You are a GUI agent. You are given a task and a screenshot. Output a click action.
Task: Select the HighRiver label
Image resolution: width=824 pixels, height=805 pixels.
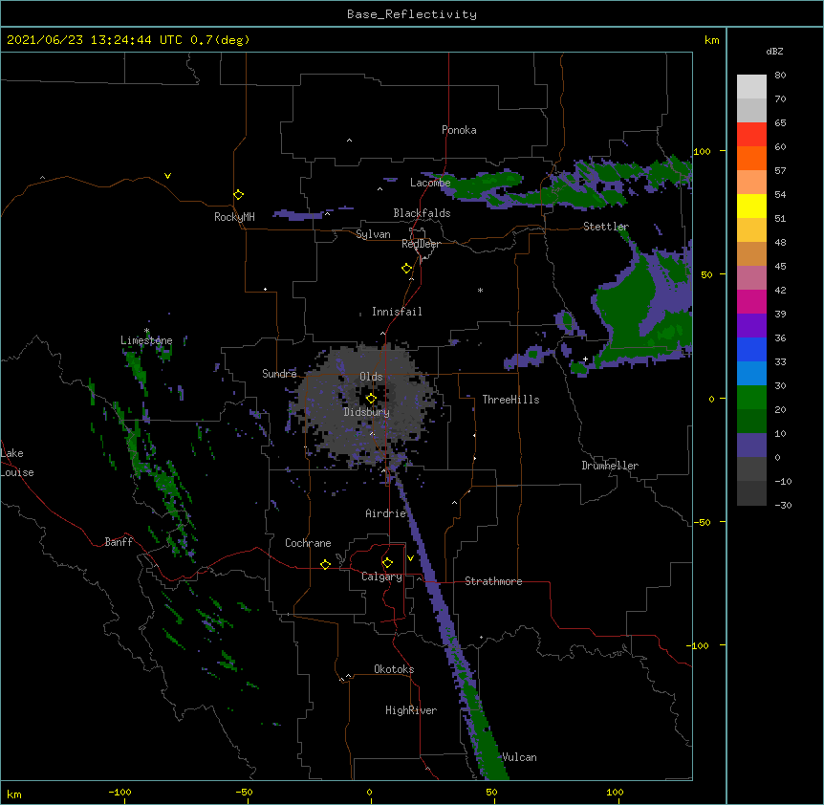(411, 710)
